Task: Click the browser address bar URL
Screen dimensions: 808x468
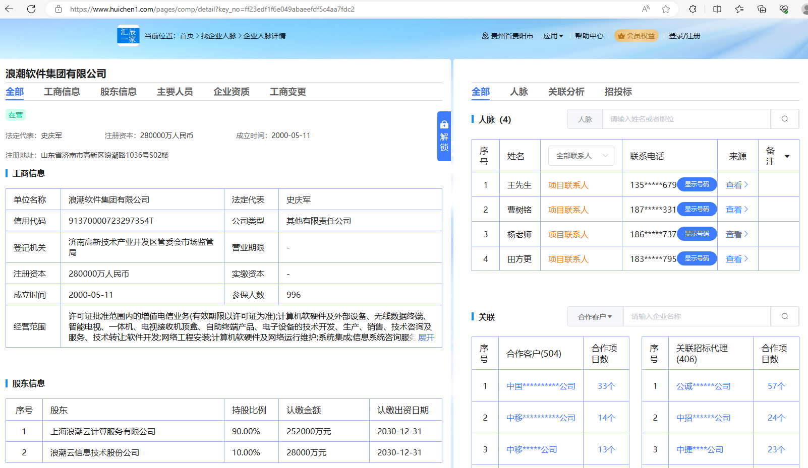Action: click(212, 9)
